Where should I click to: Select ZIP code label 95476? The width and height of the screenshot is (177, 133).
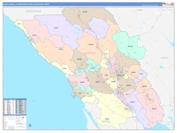tap(154, 109)
